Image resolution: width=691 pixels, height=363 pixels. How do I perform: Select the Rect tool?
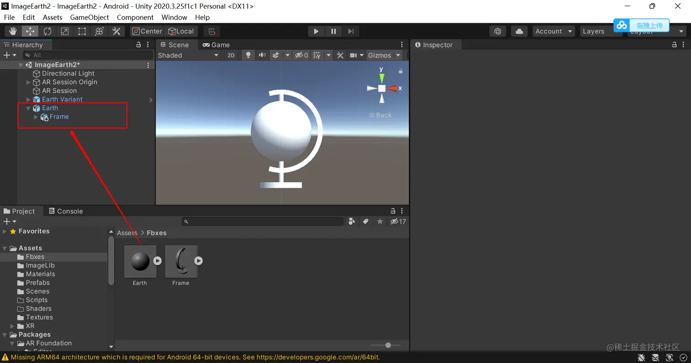(82, 31)
